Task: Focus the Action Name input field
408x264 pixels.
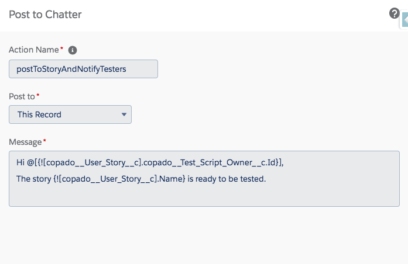Action: point(83,69)
